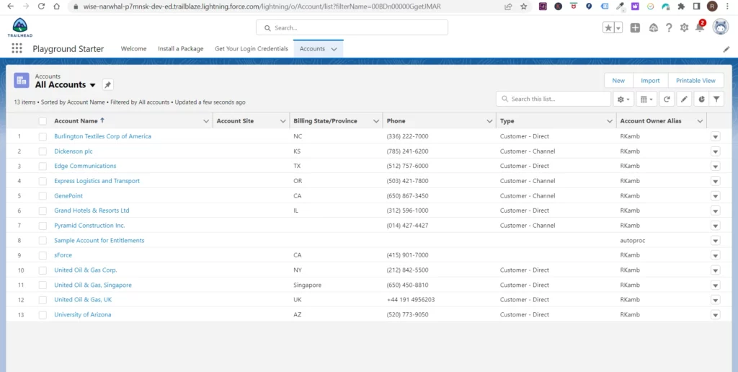
Task: Open the Pyramid Construction Inc. account
Action: coord(89,226)
